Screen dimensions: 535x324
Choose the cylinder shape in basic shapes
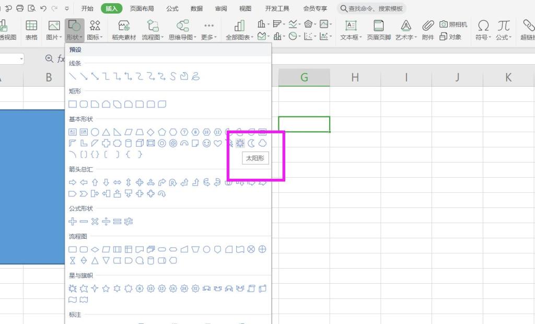pyautogui.click(x=129, y=143)
